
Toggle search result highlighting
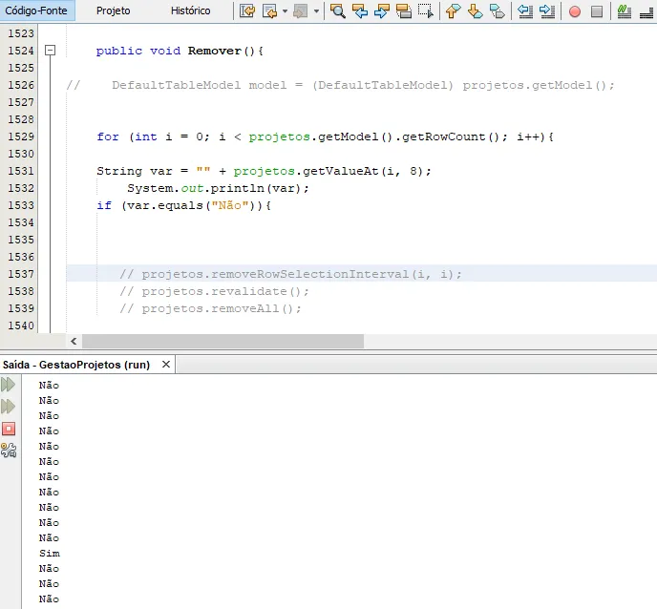(x=404, y=11)
